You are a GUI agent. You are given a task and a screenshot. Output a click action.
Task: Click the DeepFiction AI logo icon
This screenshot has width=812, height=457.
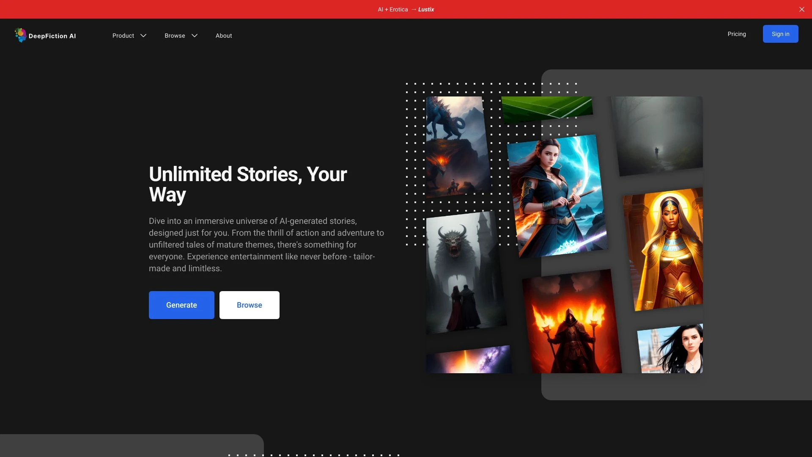click(x=20, y=35)
